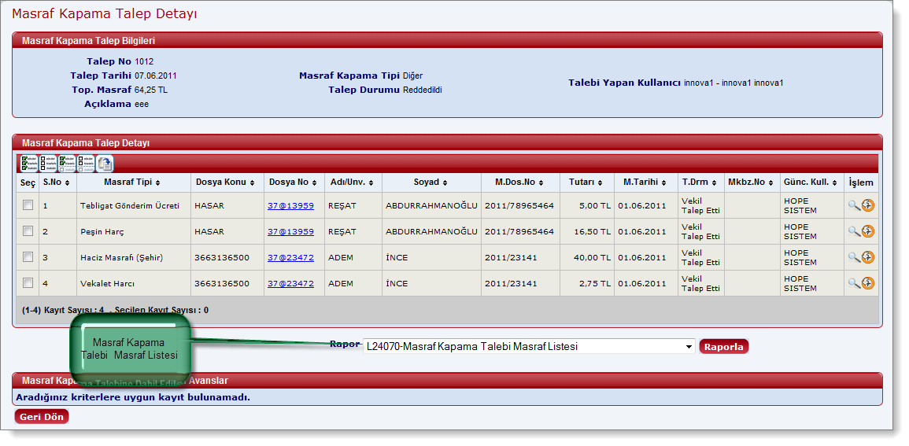The image size is (909, 446).
Task: Open file link 37@13959 in Tebligat row
Action: [290, 205]
